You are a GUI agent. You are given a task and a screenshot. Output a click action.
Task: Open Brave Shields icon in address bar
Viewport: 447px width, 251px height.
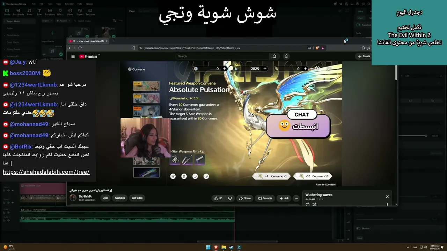point(317,48)
